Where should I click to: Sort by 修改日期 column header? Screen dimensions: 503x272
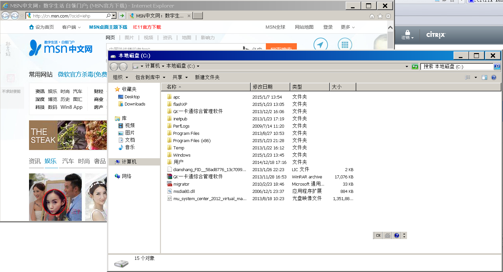pyautogui.click(x=270, y=87)
